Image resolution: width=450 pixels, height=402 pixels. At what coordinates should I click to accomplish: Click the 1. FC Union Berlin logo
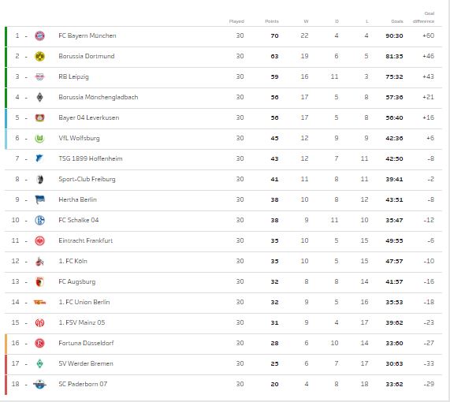(x=39, y=302)
